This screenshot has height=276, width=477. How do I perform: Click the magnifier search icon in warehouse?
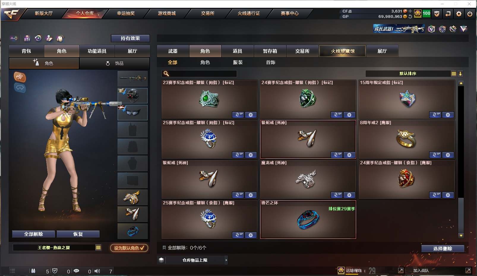(166, 74)
